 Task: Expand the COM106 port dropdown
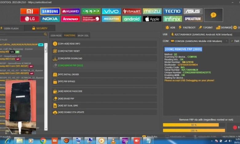click(227, 41)
